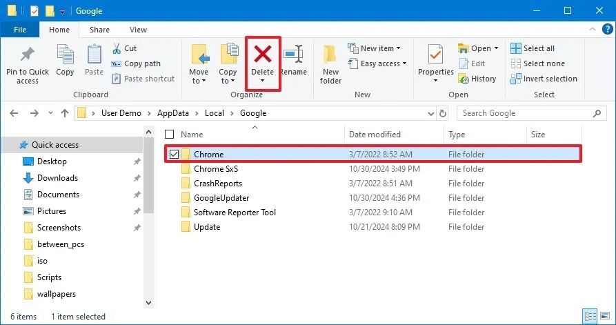
Task: Open Explorer Help question mark icon
Action: [x=607, y=30]
